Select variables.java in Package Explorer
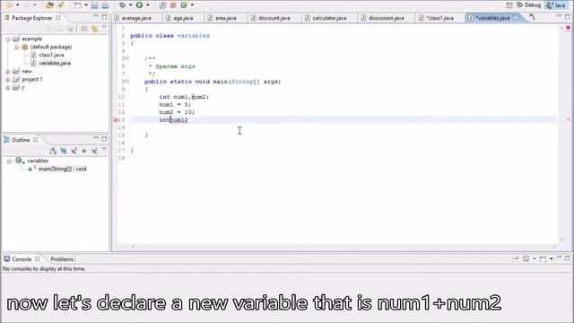The width and height of the screenshot is (574, 323). (x=55, y=63)
